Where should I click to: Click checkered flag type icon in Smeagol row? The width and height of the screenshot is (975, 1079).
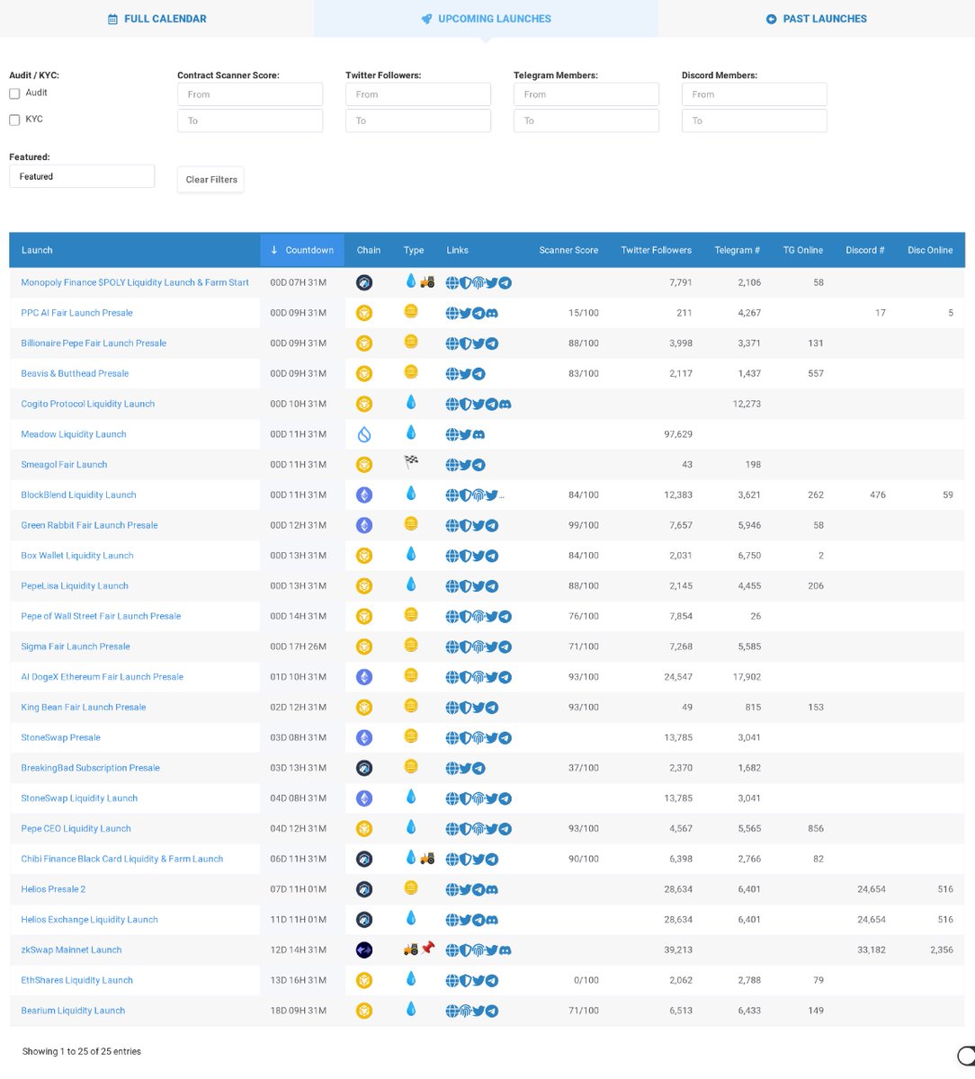[411, 464]
